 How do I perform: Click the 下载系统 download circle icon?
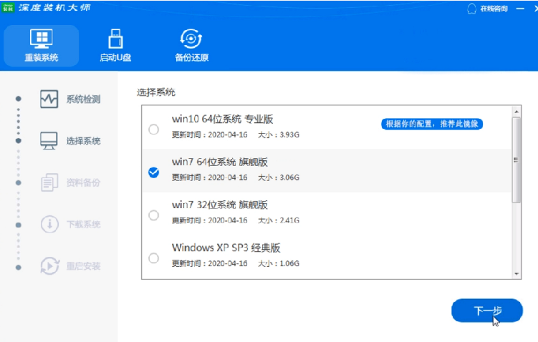click(49, 224)
